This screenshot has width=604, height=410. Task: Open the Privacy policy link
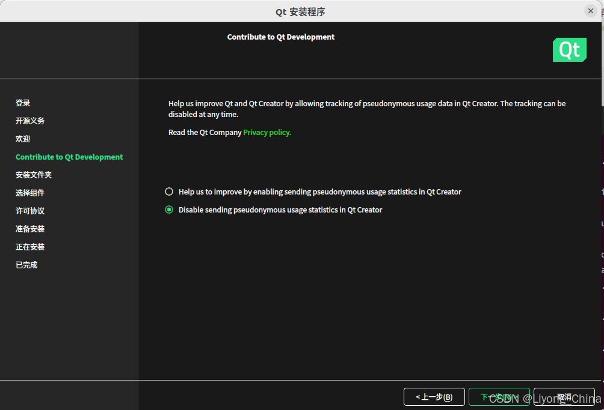267,132
